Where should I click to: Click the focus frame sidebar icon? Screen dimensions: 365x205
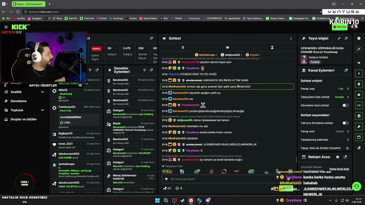pyautogui.click(x=359, y=63)
